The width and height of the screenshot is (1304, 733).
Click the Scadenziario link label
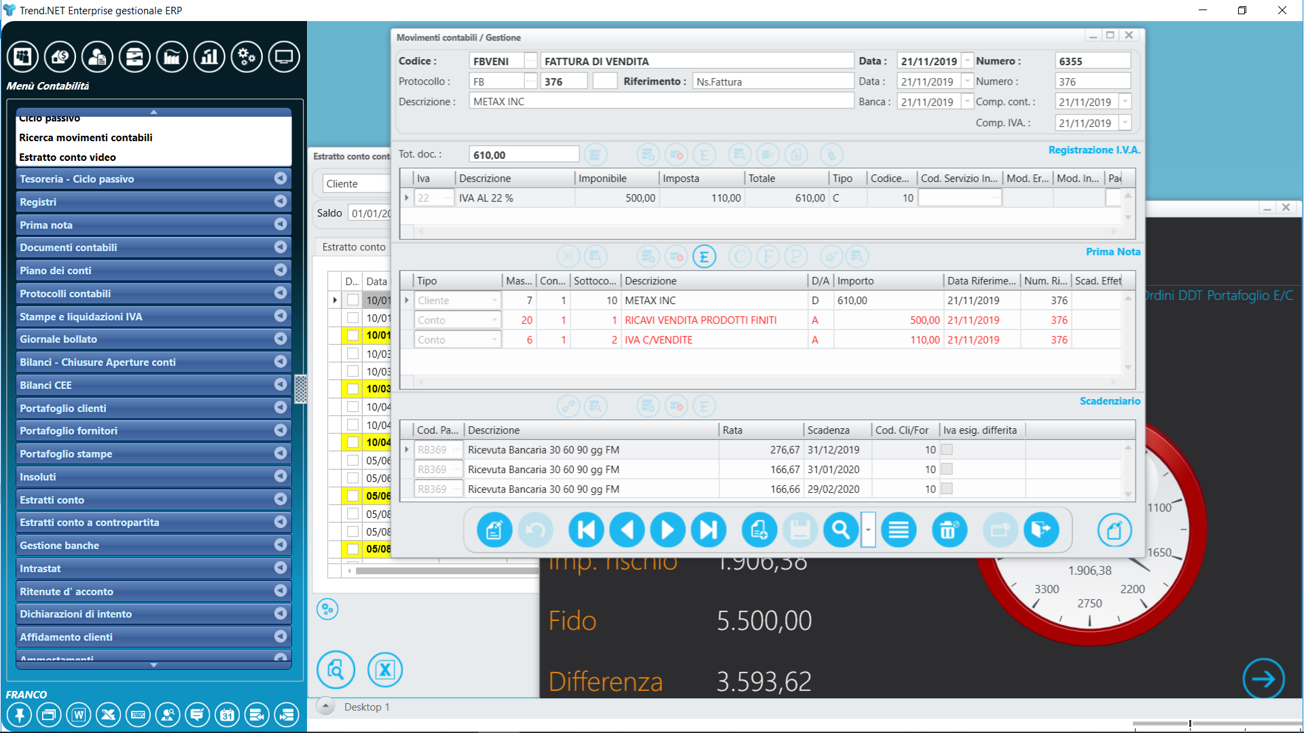[x=1109, y=401]
